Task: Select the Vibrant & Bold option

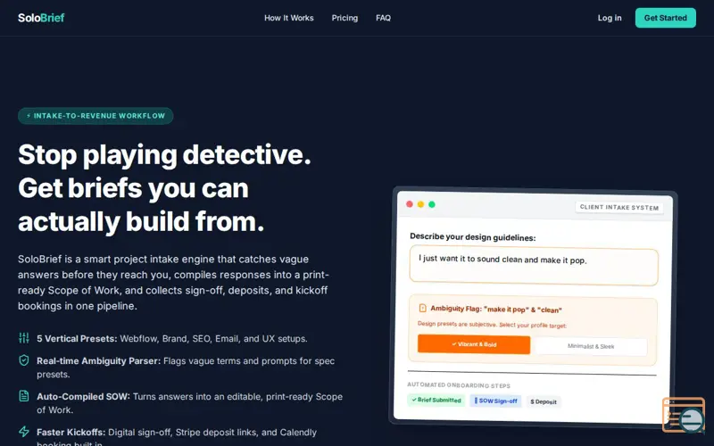Action: pyautogui.click(x=474, y=344)
